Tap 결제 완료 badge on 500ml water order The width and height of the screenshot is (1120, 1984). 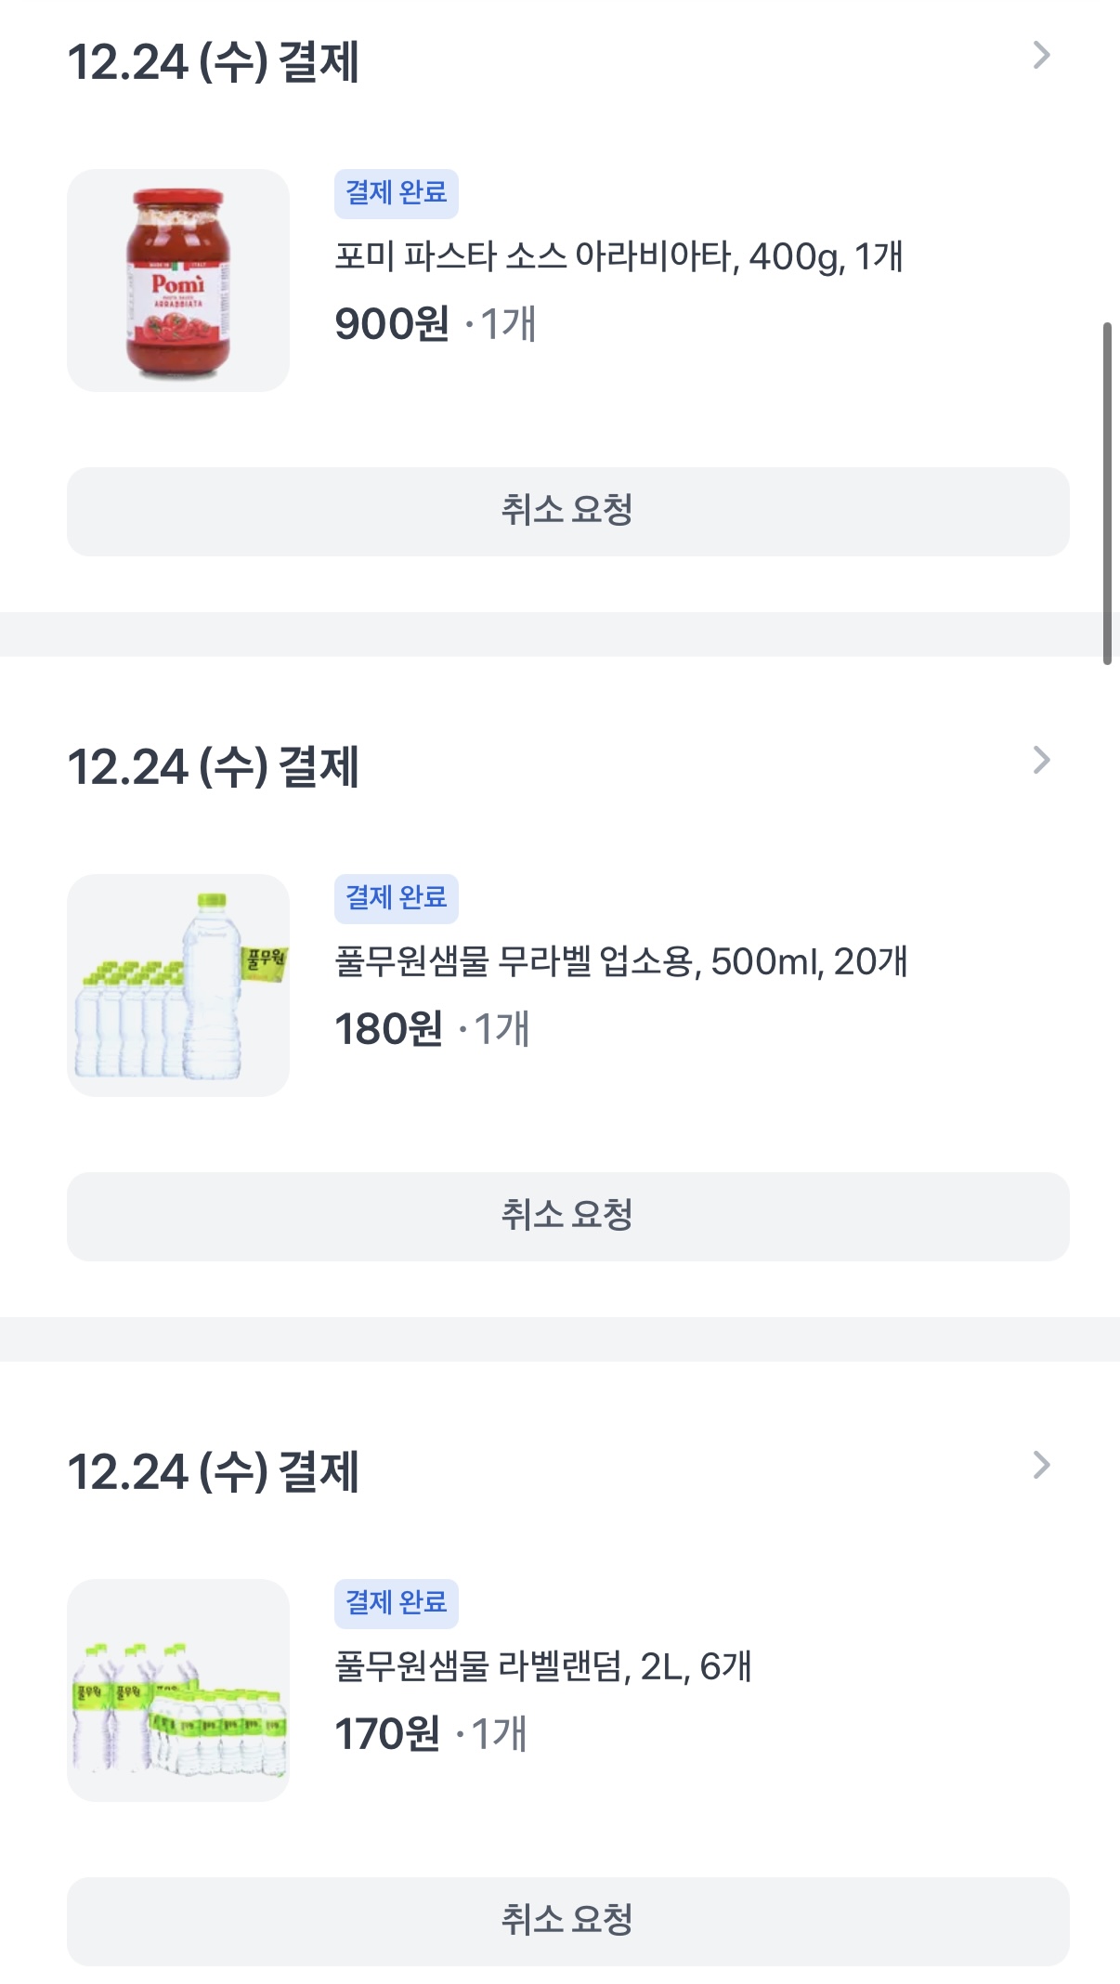(x=397, y=898)
